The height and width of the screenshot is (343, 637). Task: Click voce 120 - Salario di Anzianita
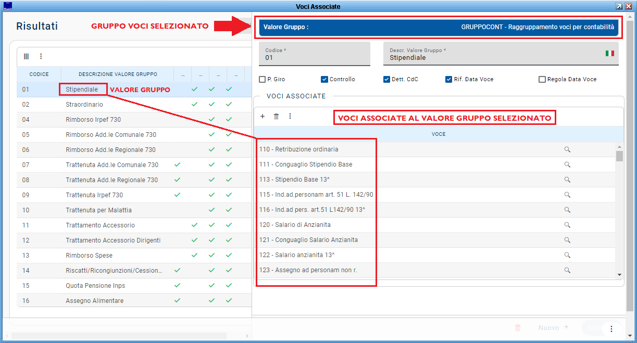(x=295, y=225)
